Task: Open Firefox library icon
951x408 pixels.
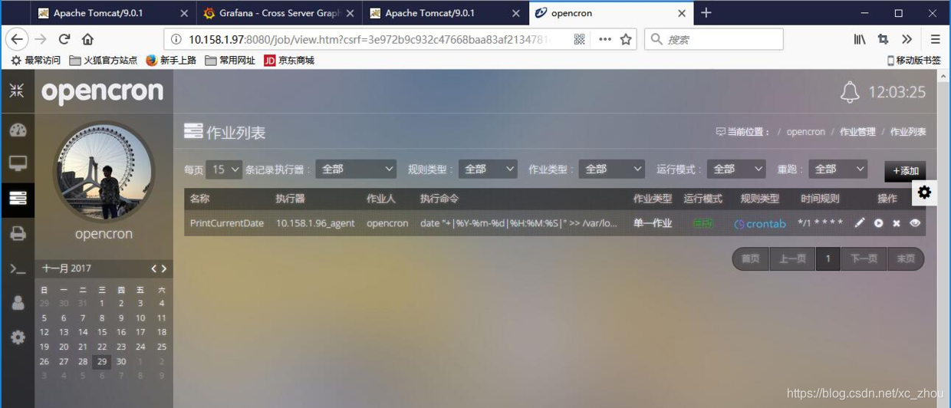Action: click(860, 39)
